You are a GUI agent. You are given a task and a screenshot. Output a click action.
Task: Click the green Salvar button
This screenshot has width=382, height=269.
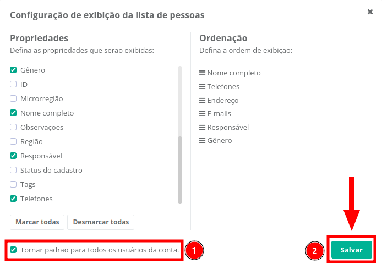pos(351,250)
